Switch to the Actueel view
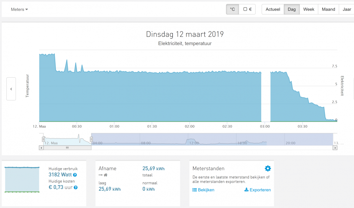354x208 pixels. tap(273, 10)
